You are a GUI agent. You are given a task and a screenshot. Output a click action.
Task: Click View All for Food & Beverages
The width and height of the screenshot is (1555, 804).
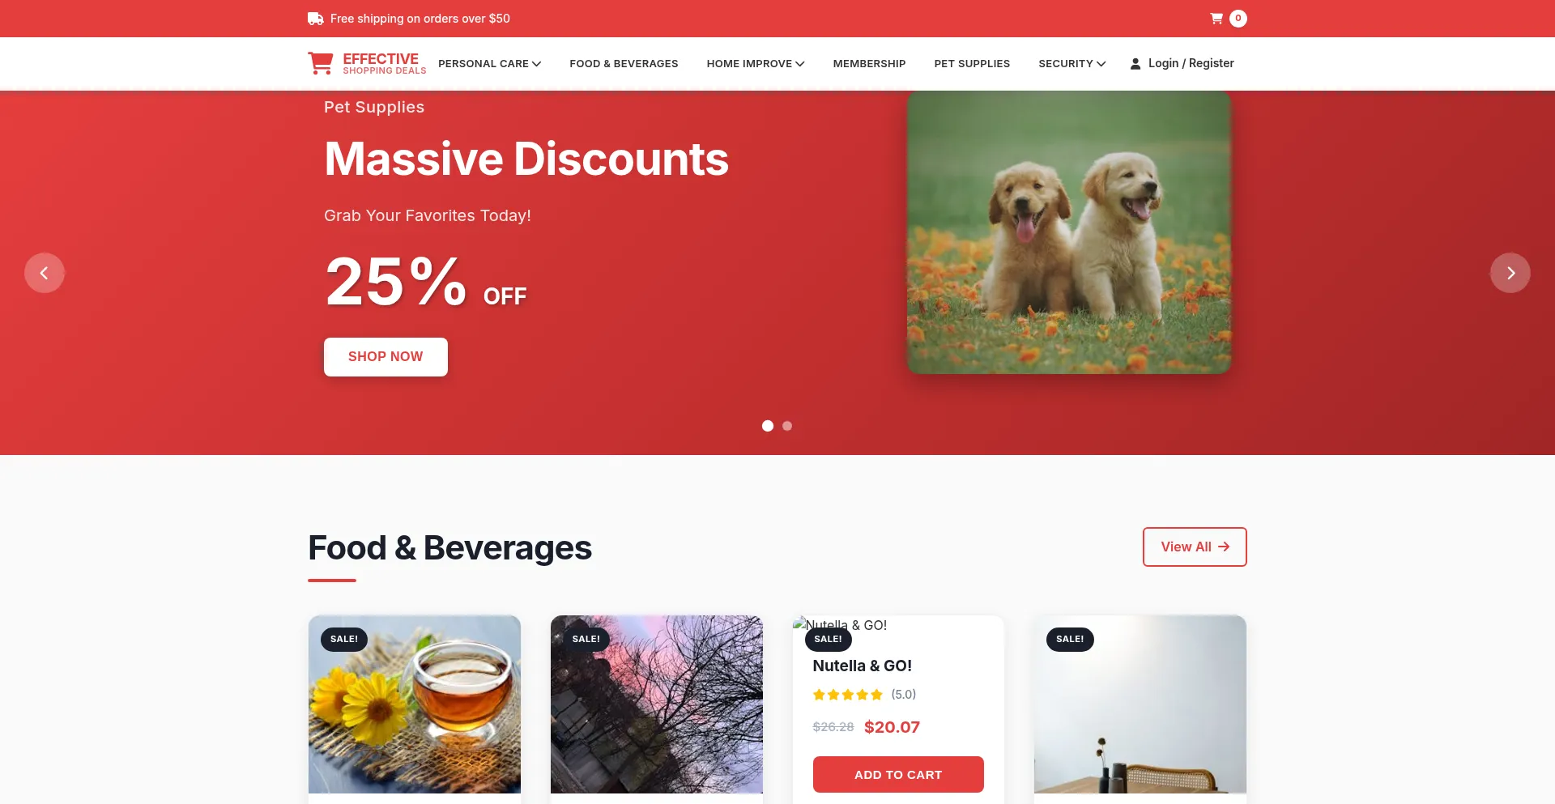click(x=1195, y=547)
